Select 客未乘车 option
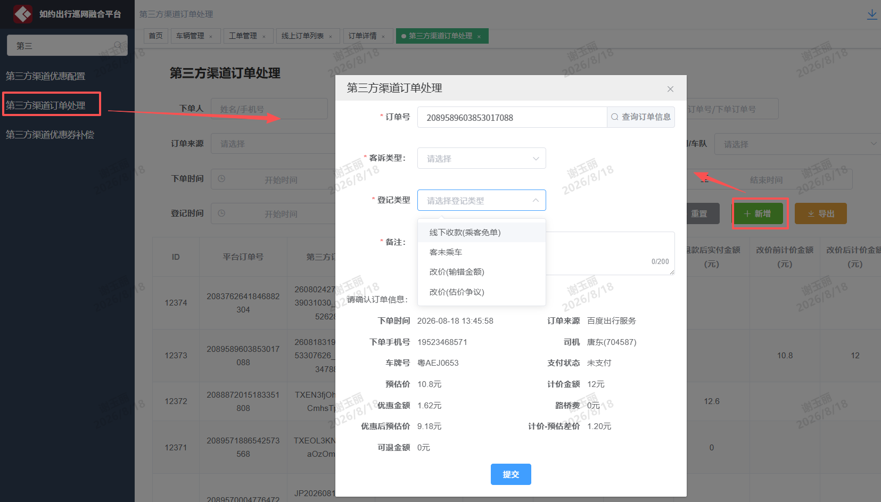This screenshot has width=881, height=502. point(482,252)
